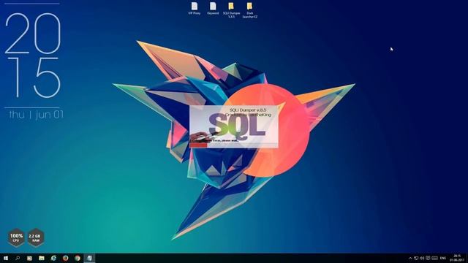Launch Google Chrome from the taskbar
This screenshot has width=468, height=263.
[x=78, y=258]
